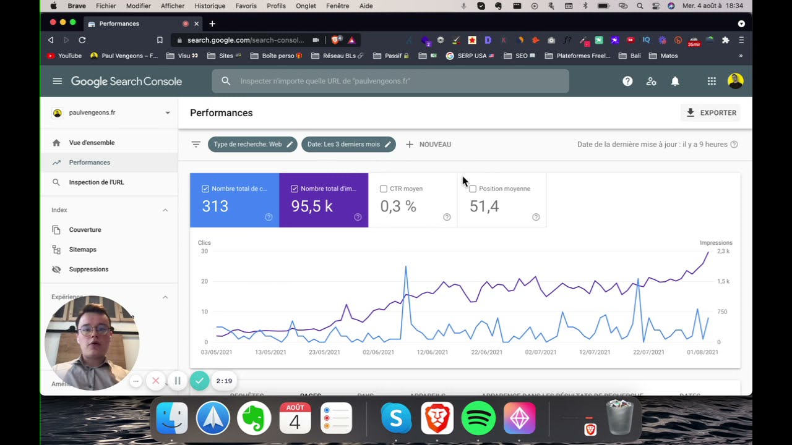Viewport: 792px width, 445px height.
Task: Click the URL inspection search field
Action: click(390, 81)
